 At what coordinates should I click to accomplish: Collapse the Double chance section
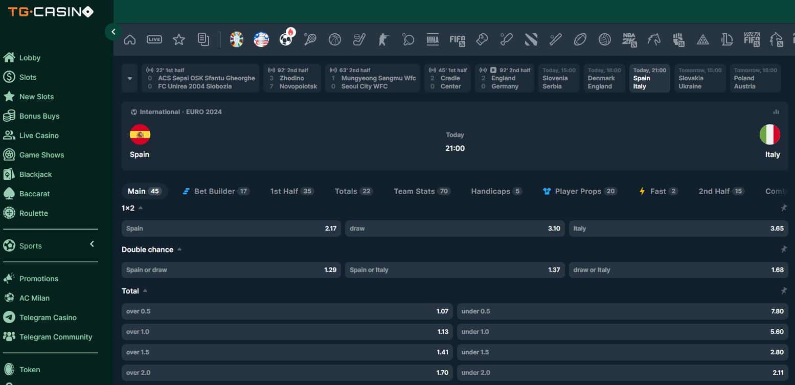[x=179, y=249]
